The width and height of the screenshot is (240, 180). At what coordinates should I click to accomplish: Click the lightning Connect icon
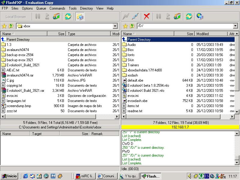(x=126, y=16)
